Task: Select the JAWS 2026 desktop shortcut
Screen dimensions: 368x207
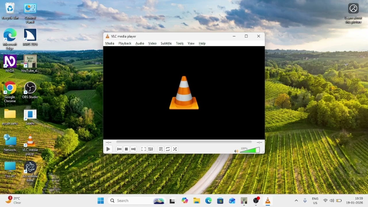Action: [30, 37]
